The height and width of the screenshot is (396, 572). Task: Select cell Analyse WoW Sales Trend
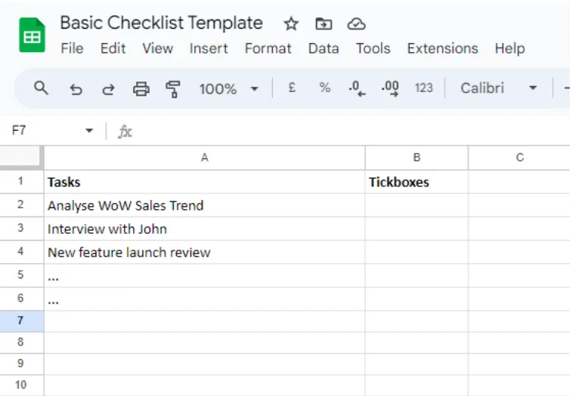click(x=205, y=205)
